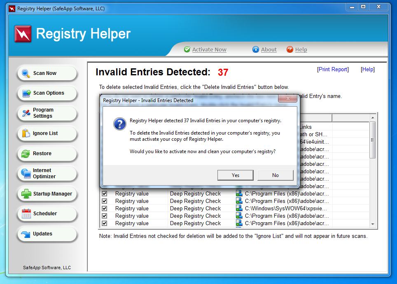Click the Registry Helper logo in header
The width and height of the screenshot is (397, 284).
tap(23, 34)
